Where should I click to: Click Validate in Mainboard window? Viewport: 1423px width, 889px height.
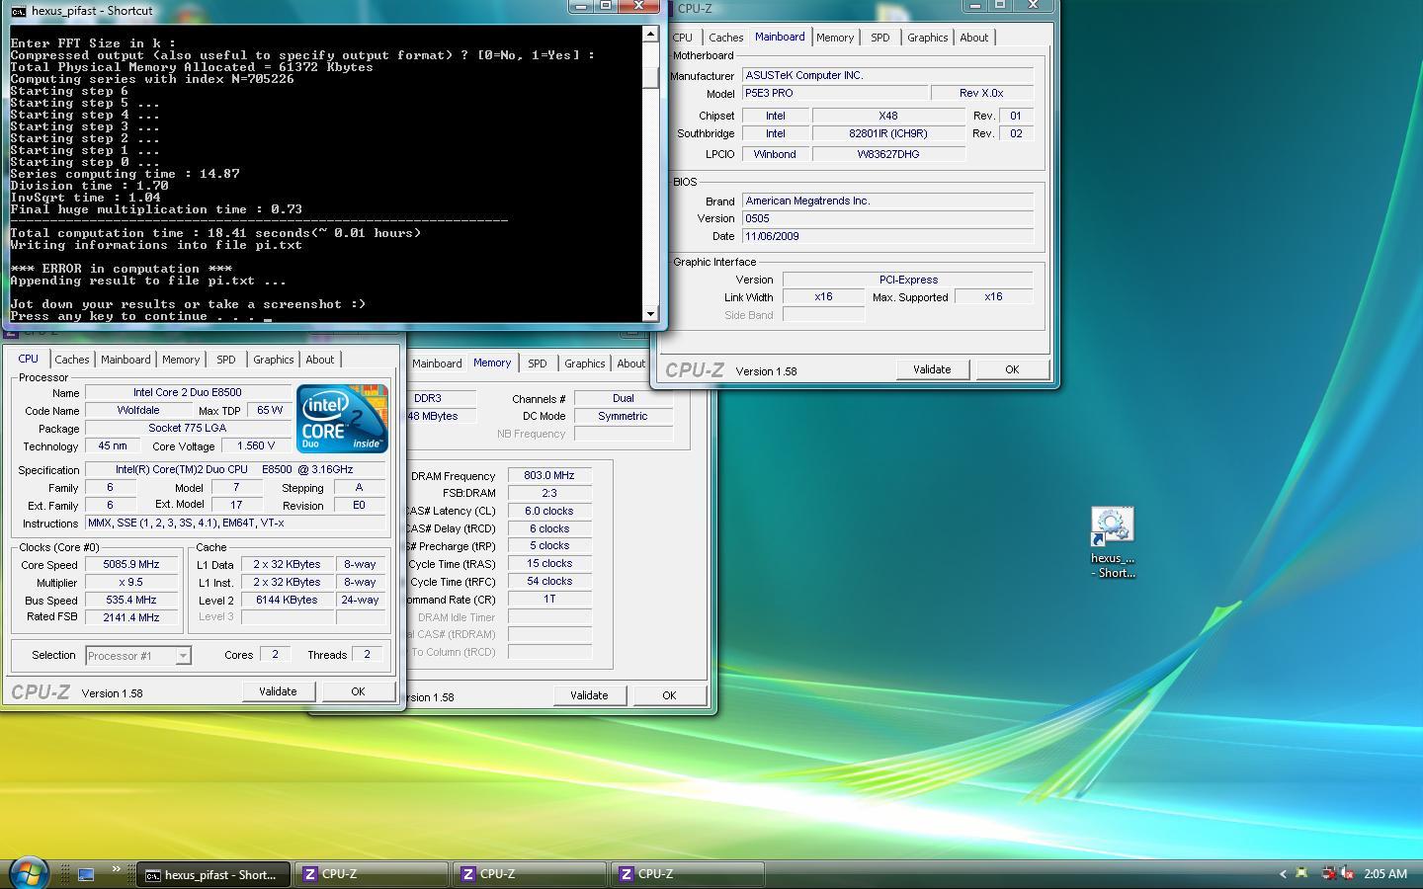point(932,369)
